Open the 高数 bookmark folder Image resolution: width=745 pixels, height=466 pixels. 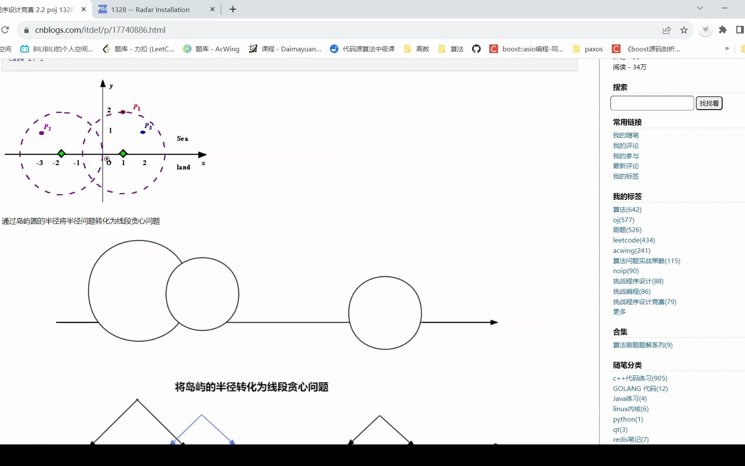point(416,49)
